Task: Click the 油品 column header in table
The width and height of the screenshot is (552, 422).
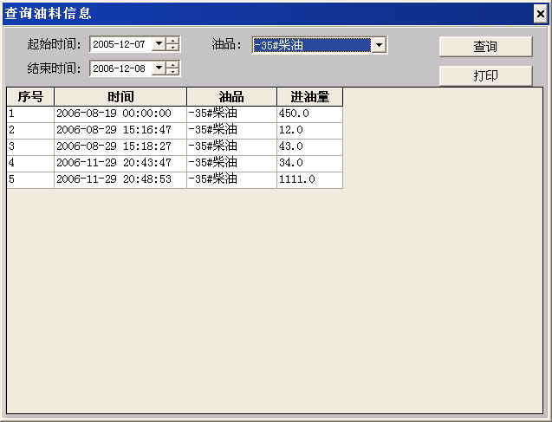Action: tap(231, 96)
